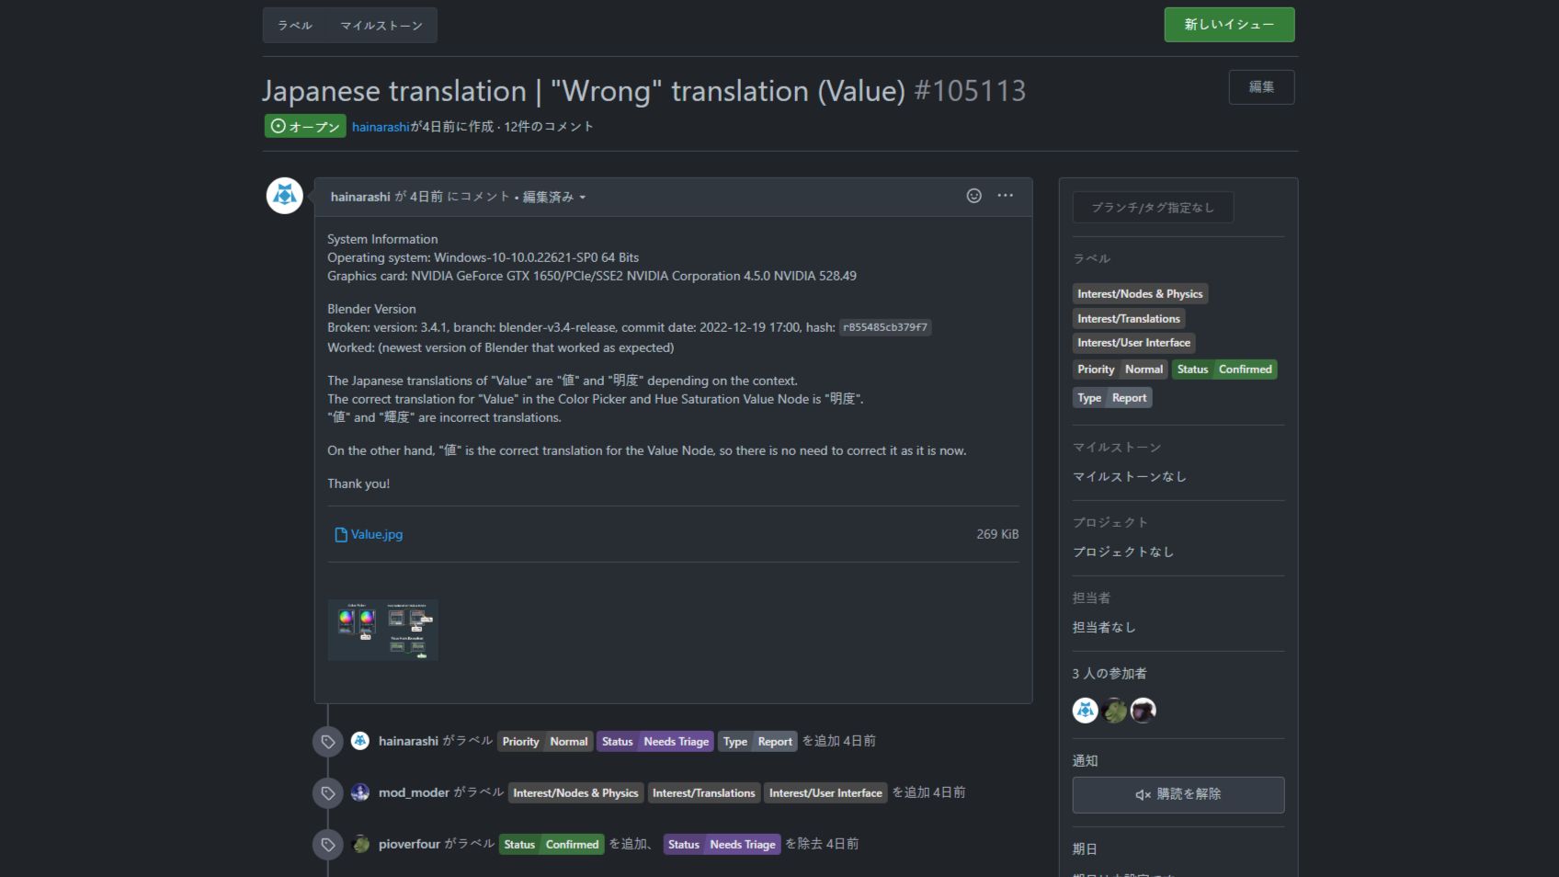
Task: Click the Value.jpg file attachment icon
Action: (x=341, y=534)
